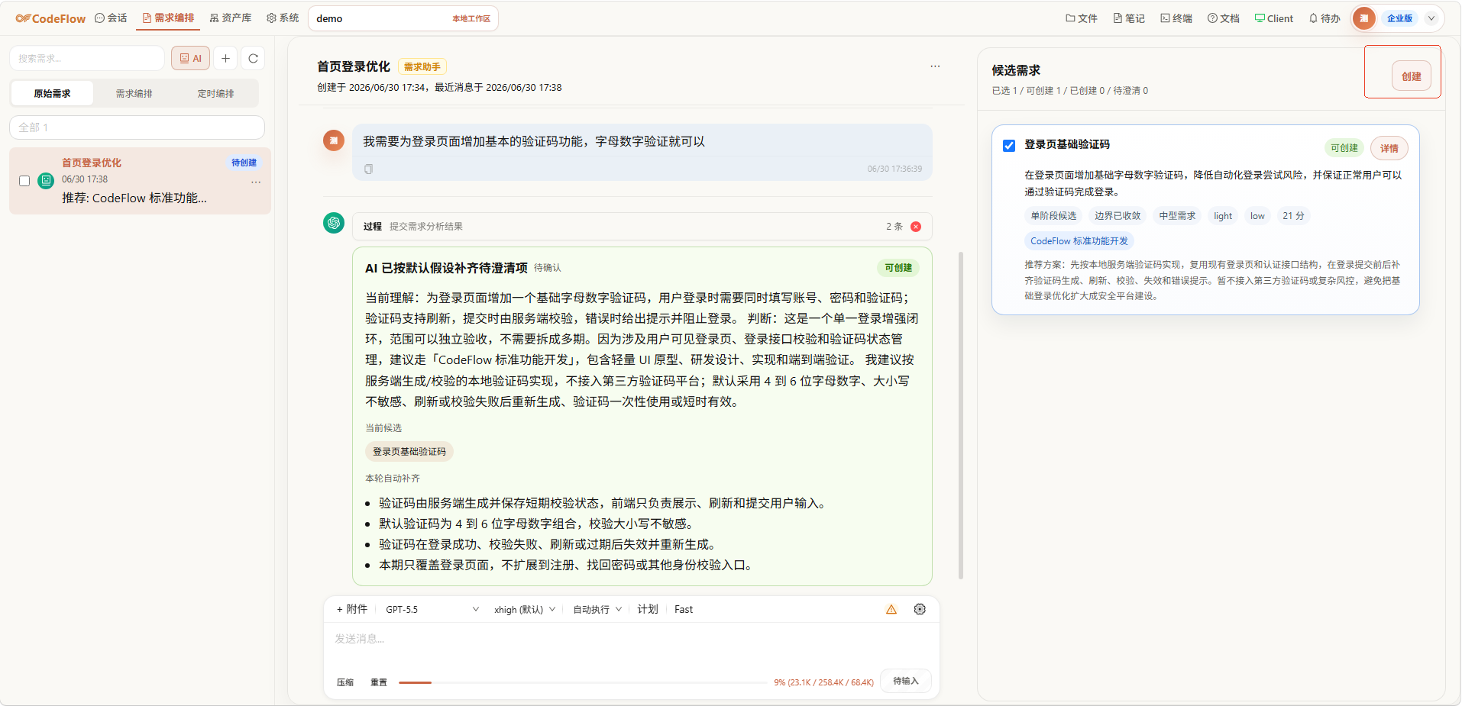
Task: Click the 待输入 send button
Action: pos(906,681)
